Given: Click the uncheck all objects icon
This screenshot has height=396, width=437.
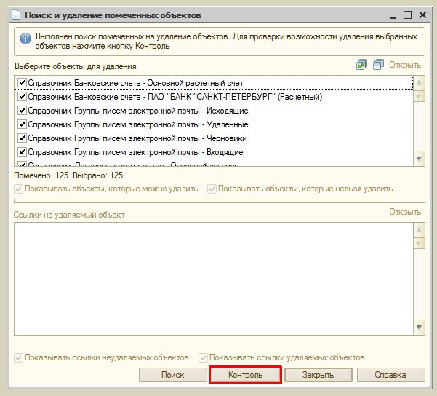Looking at the screenshot, I should (377, 66).
